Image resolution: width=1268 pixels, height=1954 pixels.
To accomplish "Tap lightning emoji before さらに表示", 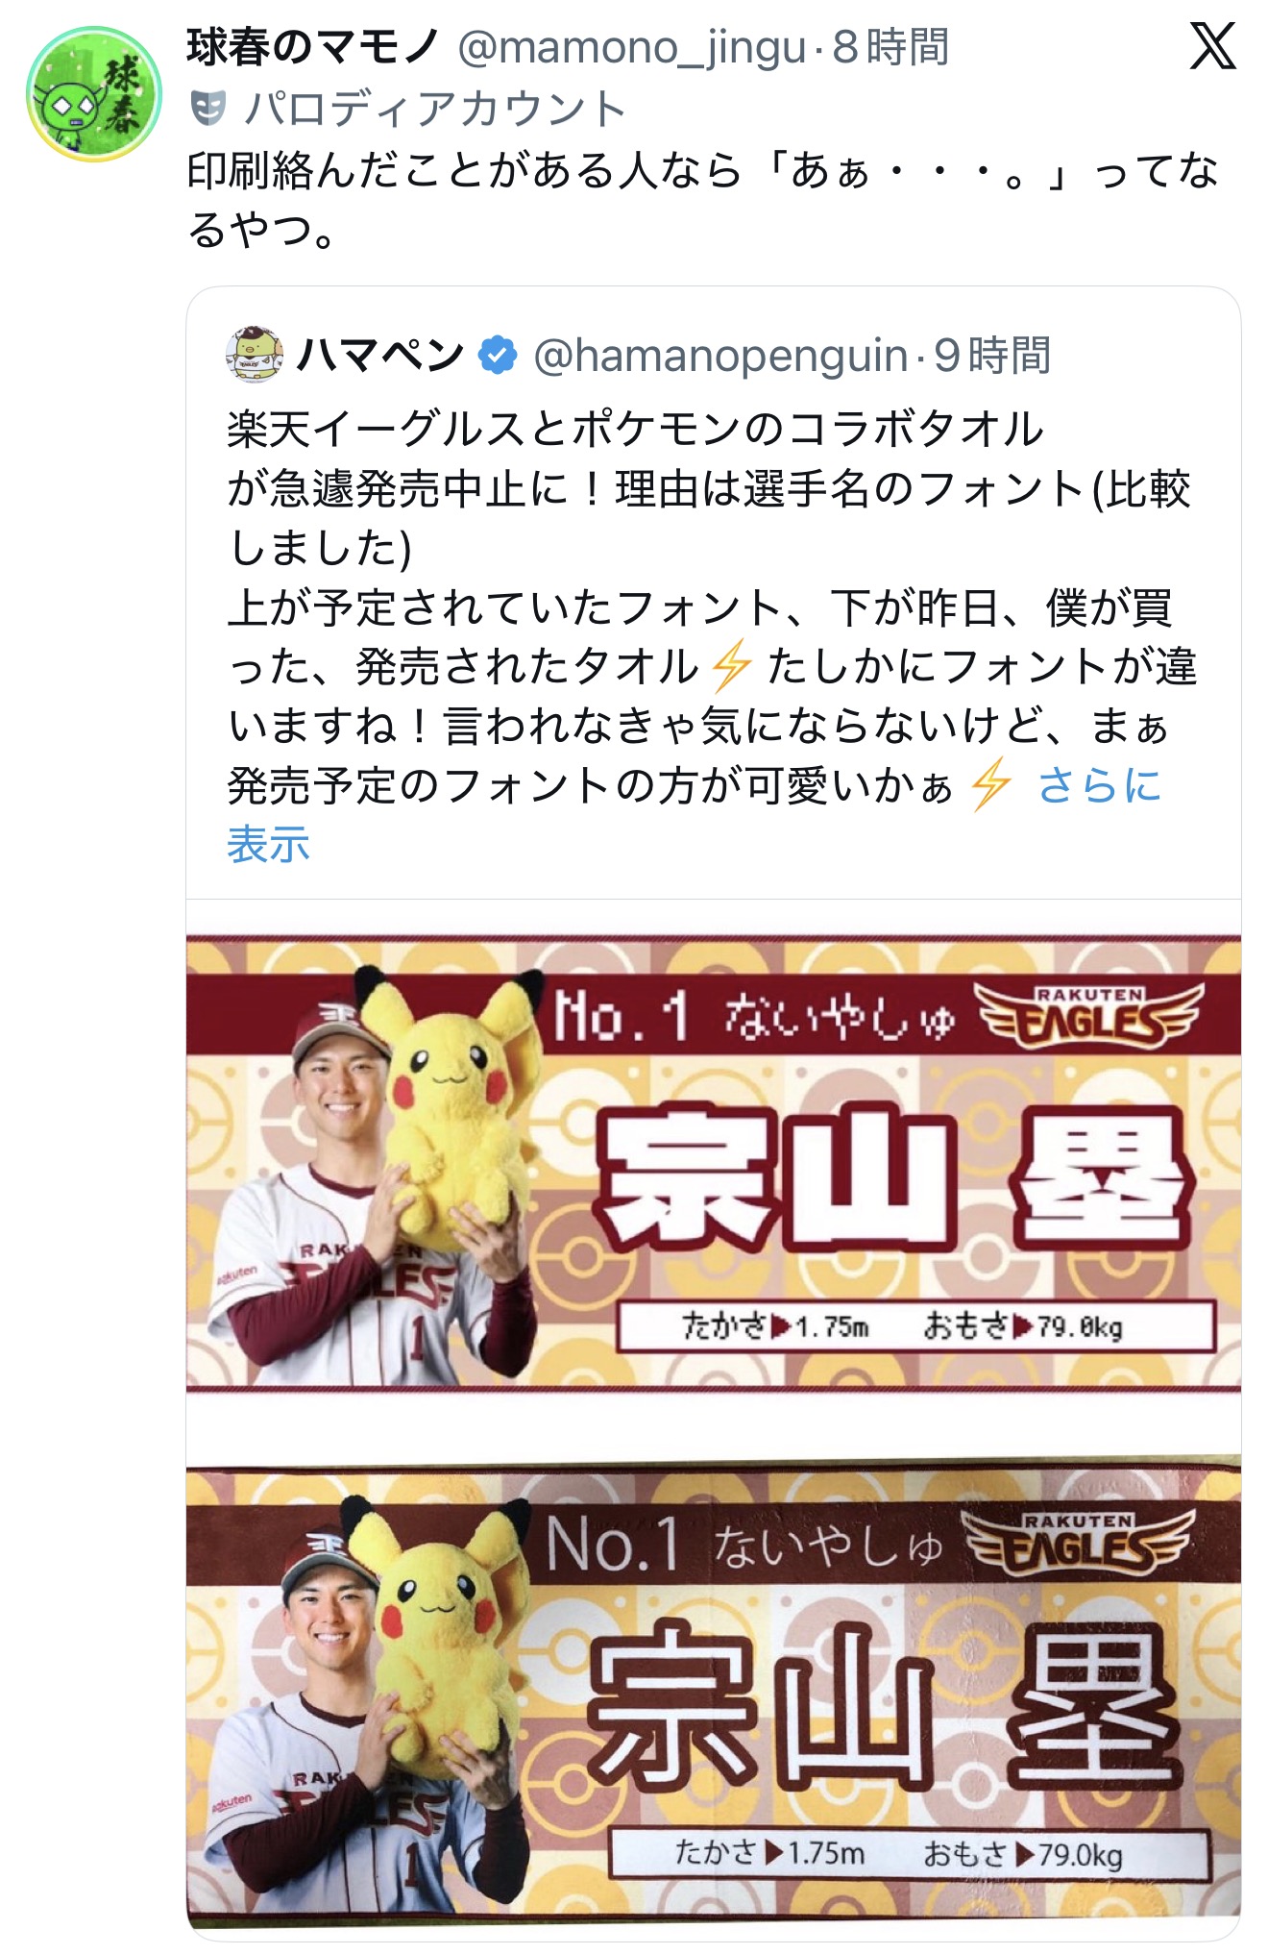I will 989,784.
